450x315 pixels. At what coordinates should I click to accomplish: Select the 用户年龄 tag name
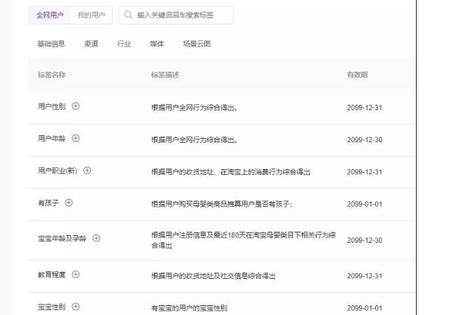(51, 139)
